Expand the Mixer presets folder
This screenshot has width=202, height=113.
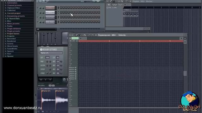13,24
